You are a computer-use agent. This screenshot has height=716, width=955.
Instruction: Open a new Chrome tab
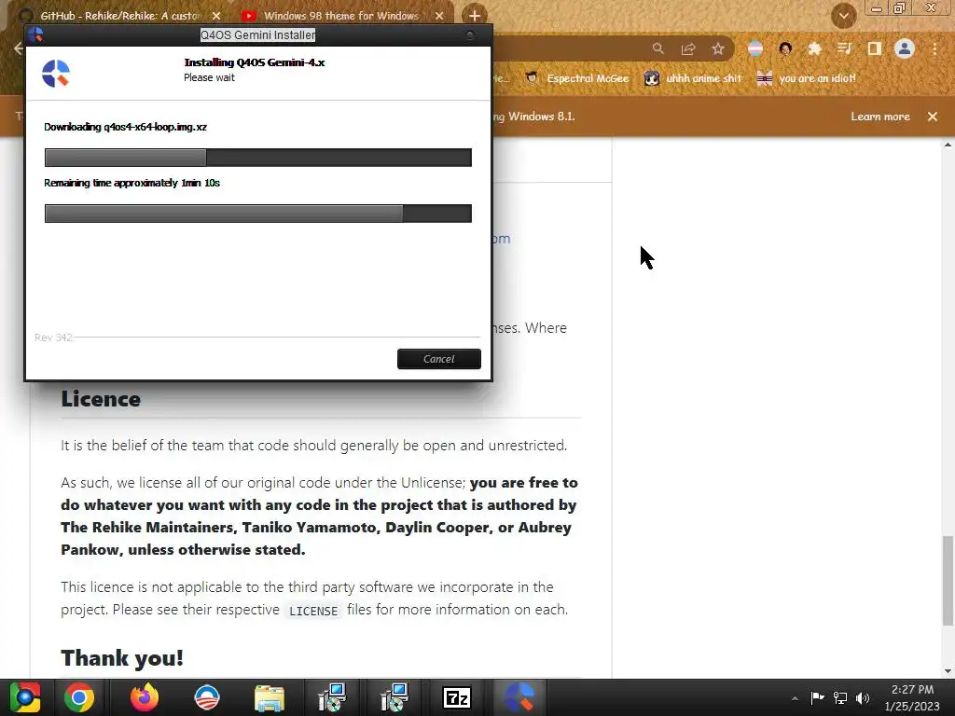pos(475,15)
